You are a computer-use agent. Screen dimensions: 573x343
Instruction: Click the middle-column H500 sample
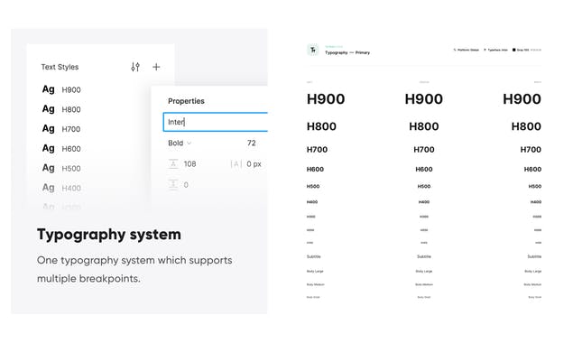424,187
